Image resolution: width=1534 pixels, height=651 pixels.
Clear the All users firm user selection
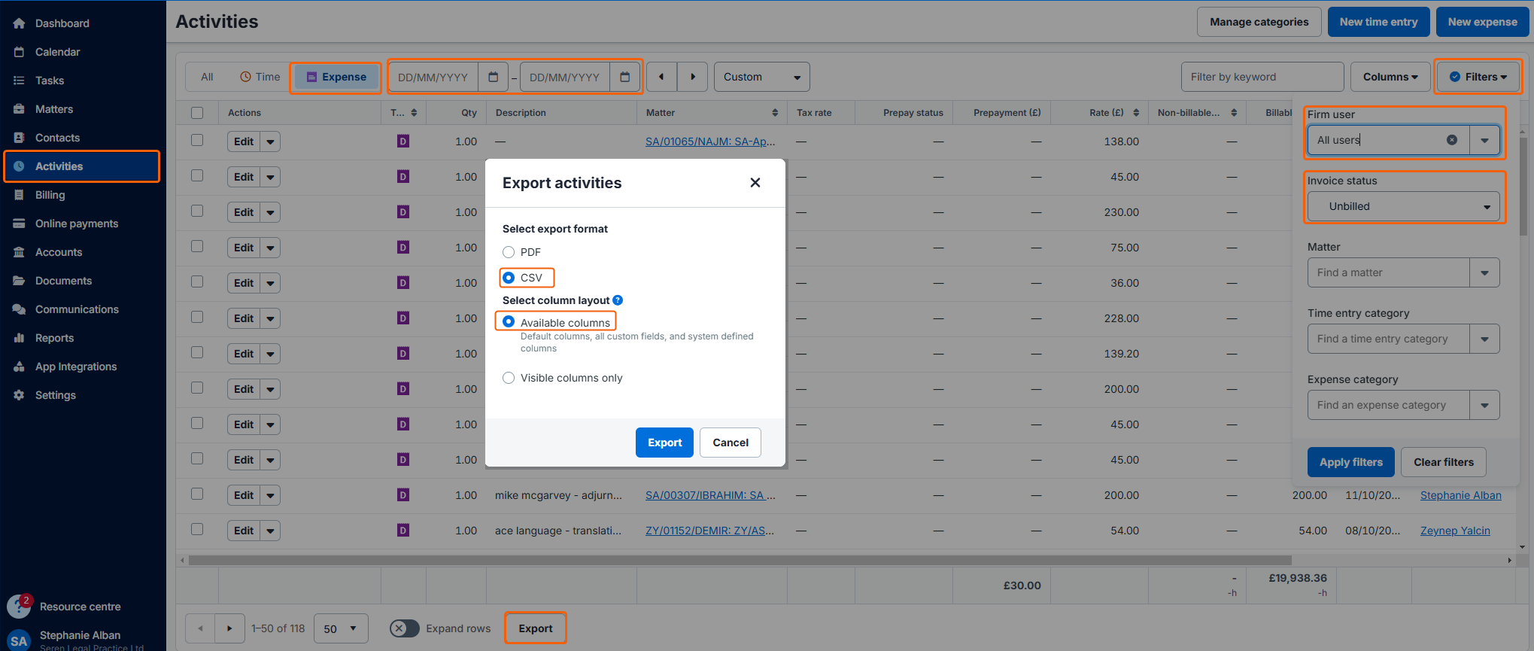pos(1451,140)
